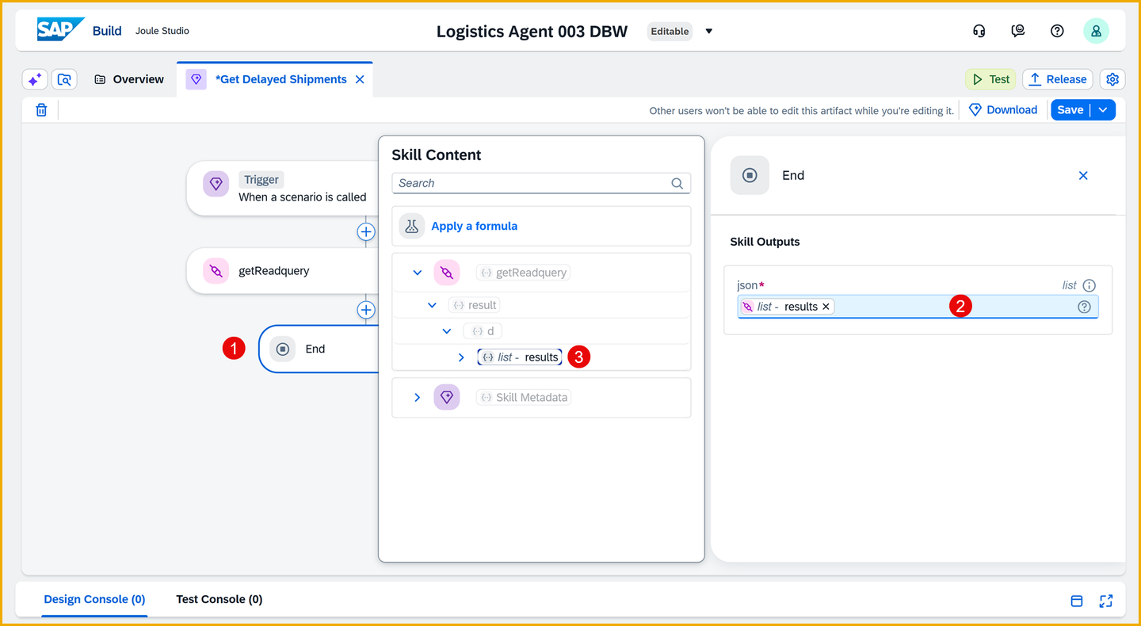Click the End step stop icon
Screen dimensions: 1141x626
(283, 349)
